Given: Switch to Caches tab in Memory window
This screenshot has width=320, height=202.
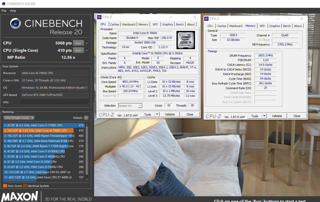Looking at the screenshot, I should tap(222, 26).
